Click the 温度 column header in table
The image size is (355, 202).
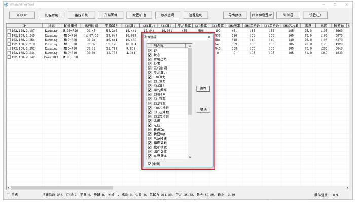[308, 26]
